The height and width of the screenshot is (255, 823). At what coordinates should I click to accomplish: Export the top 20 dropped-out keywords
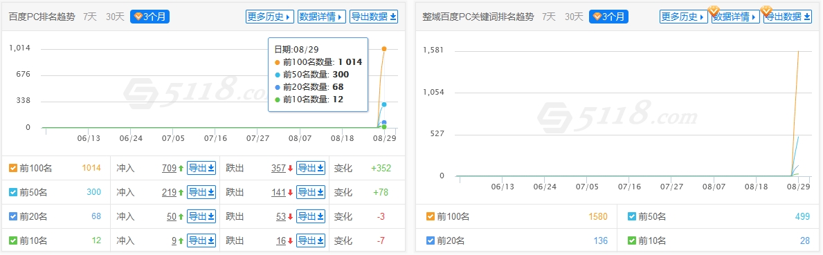311,216
